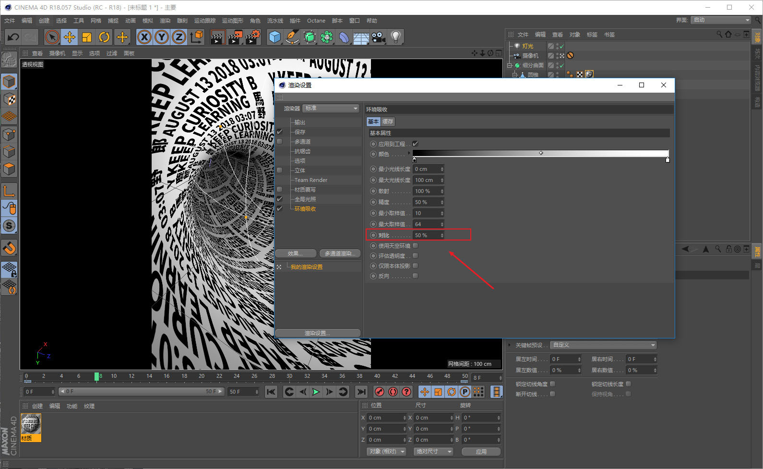Screen dimensions: 763x469
Task: Click the 多通道渲染... button
Action: pyautogui.click(x=340, y=253)
